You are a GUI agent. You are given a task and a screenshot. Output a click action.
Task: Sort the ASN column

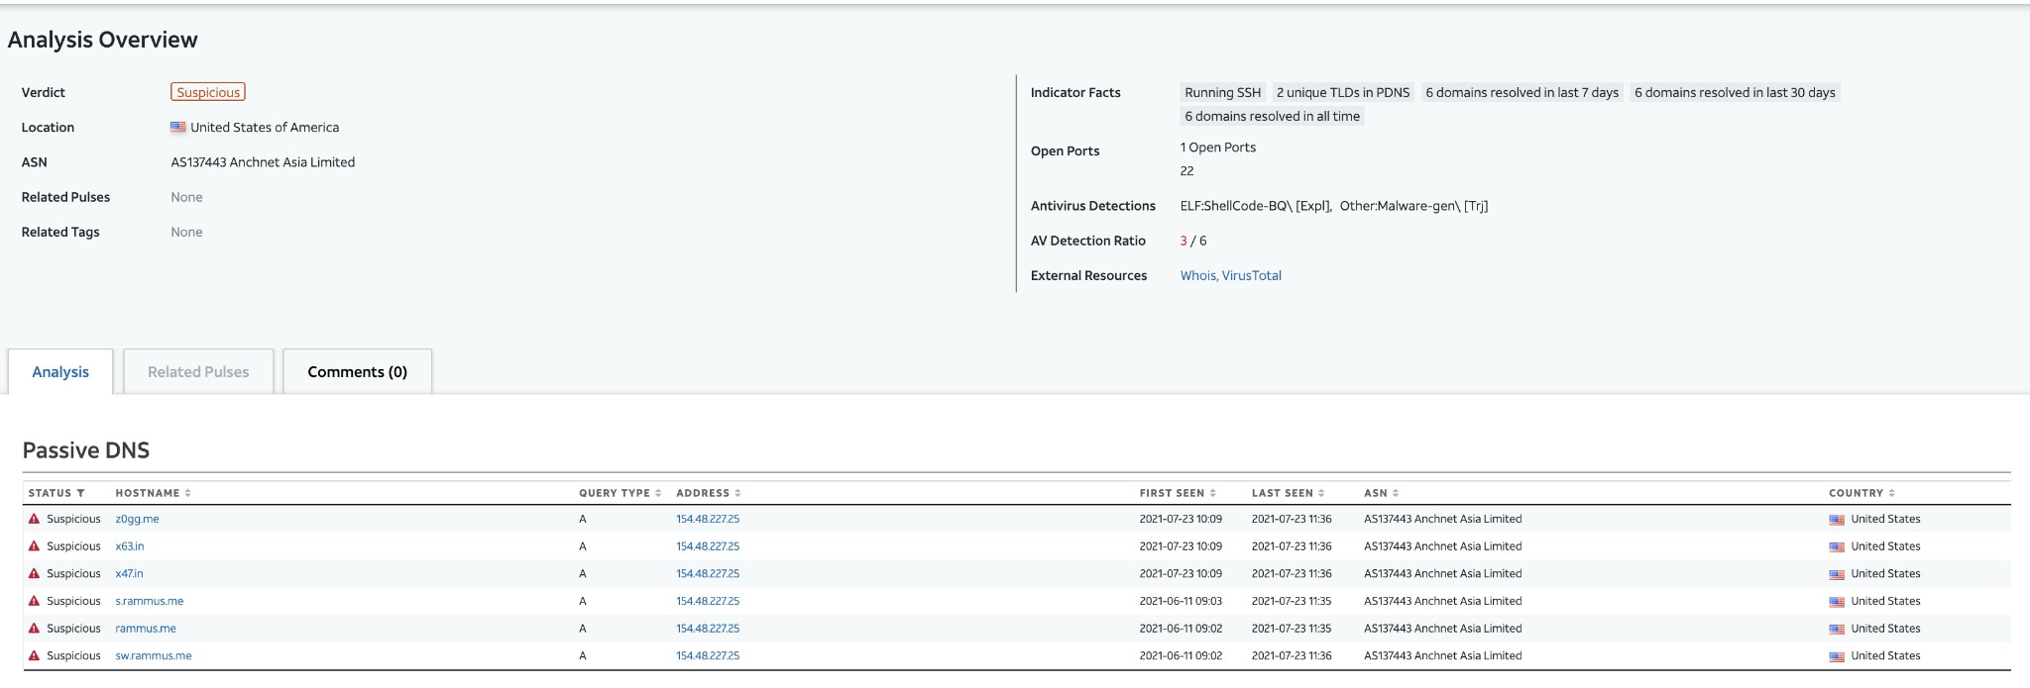click(1396, 493)
